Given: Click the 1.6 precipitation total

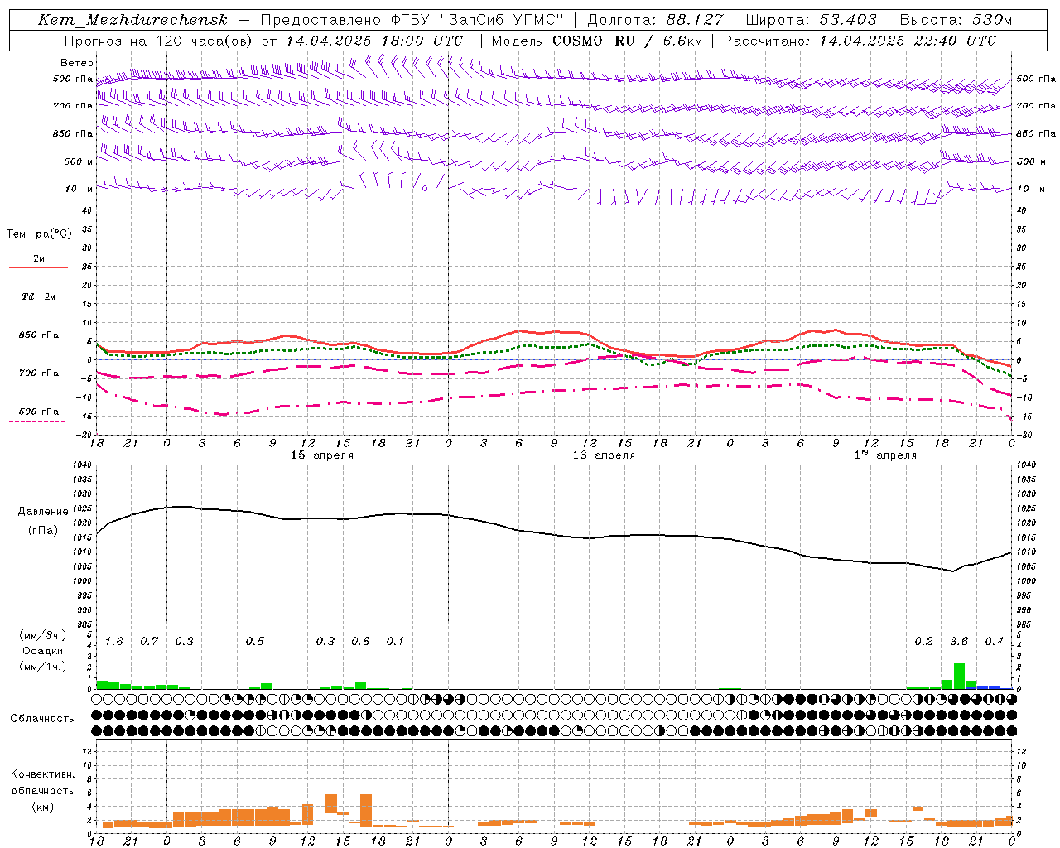Looking at the screenshot, I should [113, 642].
